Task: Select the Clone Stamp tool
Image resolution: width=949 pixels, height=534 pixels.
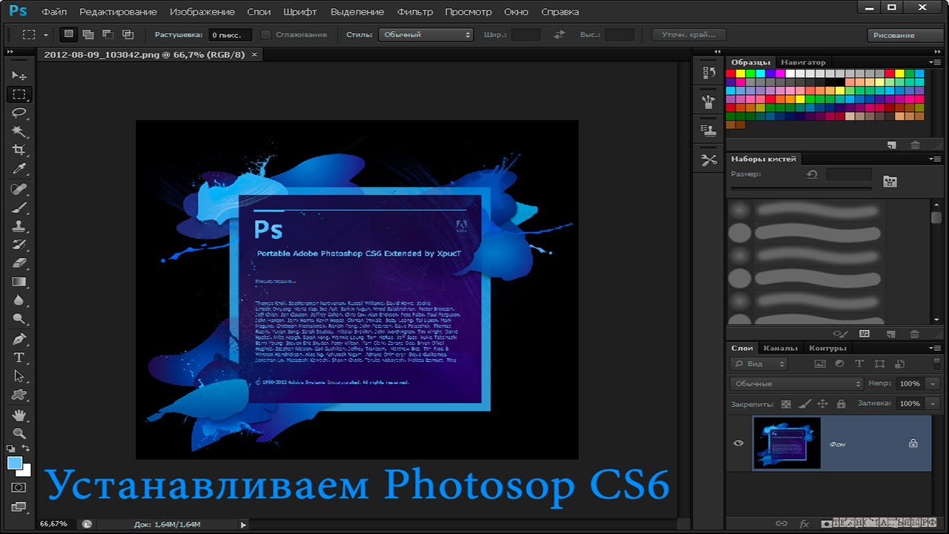Action: tap(19, 226)
